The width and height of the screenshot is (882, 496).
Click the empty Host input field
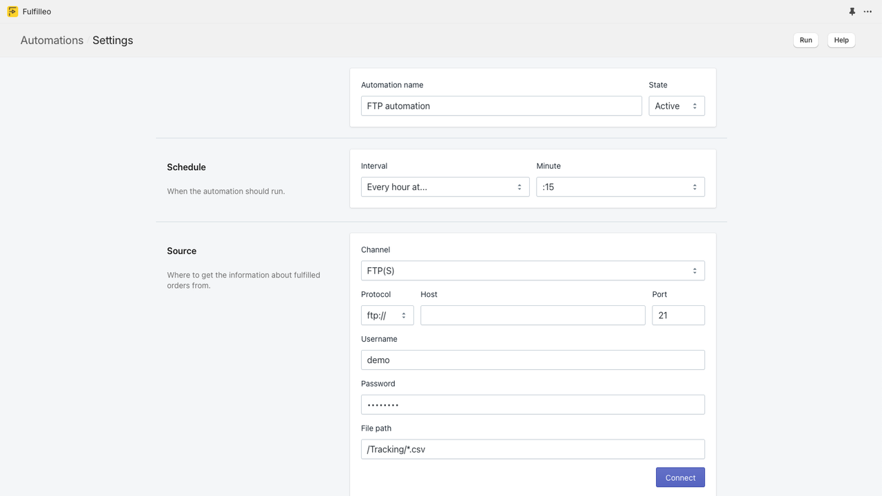point(532,315)
